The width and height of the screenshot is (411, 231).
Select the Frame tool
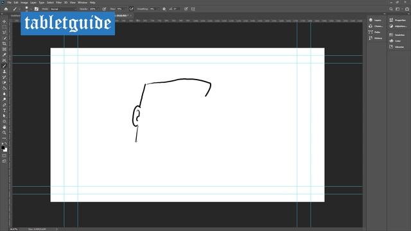coord(4,49)
